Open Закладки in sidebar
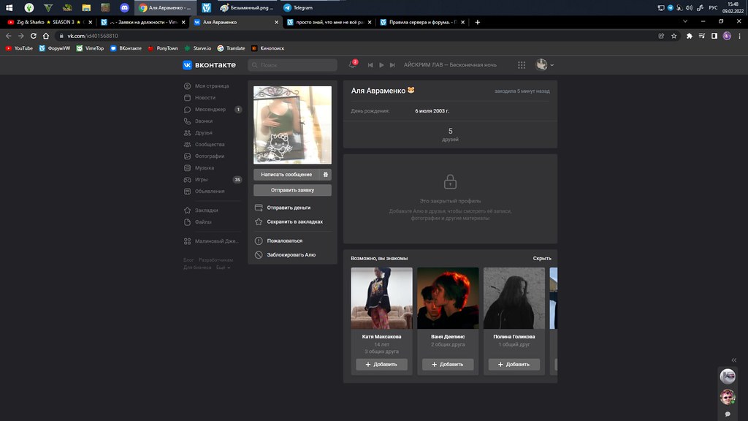748x421 pixels. coord(206,210)
